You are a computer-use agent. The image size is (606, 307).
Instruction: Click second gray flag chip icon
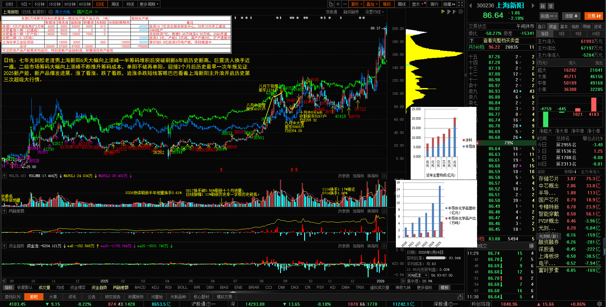455,12
